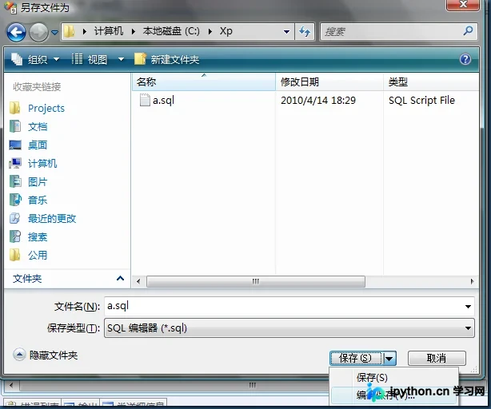Select the Xp breadcrumb segment

pyautogui.click(x=226, y=31)
